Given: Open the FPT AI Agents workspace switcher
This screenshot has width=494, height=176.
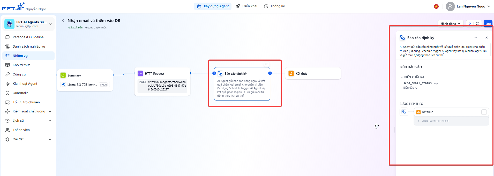Looking at the screenshot, I should pos(51,24).
